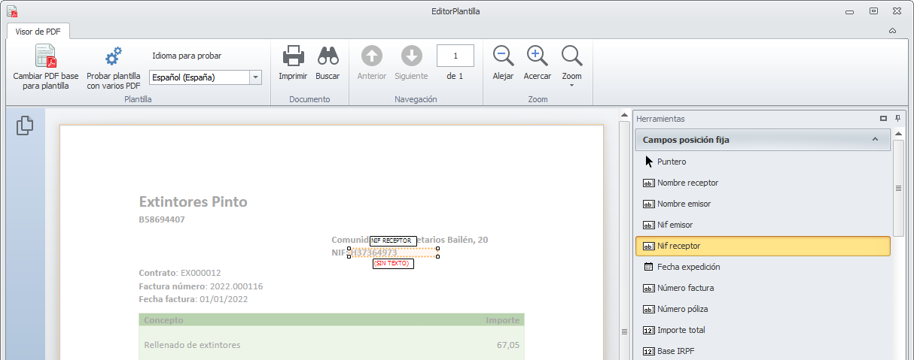This screenshot has height=360, width=914.
Task: Click Acercar zoom in magnifier
Action: (537, 56)
